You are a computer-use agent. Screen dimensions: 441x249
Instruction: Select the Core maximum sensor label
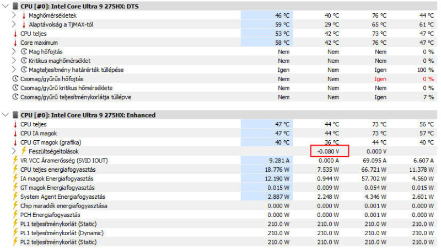(39, 43)
